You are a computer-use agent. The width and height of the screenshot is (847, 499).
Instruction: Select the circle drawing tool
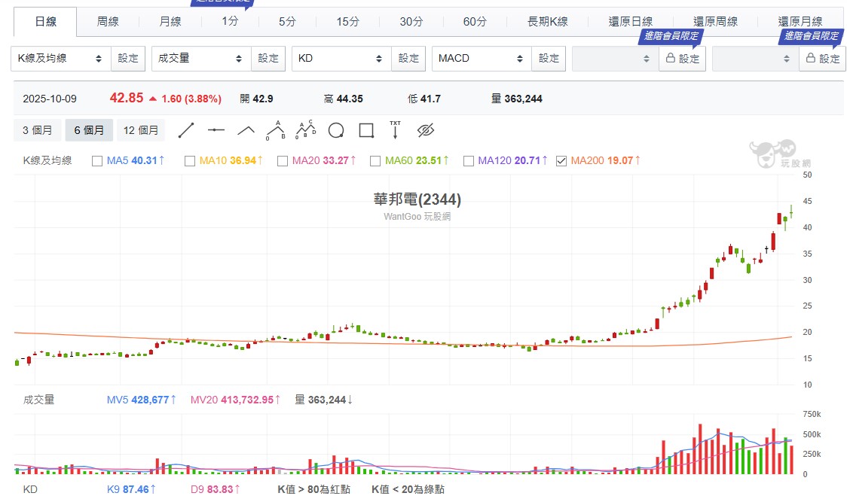pyautogui.click(x=336, y=130)
